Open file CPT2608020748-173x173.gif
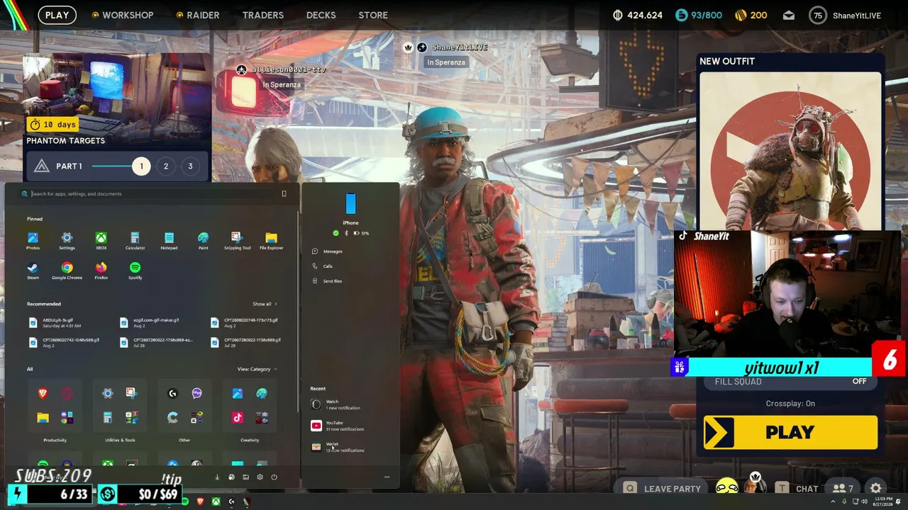Screen dimensions: 908x510 244,322
